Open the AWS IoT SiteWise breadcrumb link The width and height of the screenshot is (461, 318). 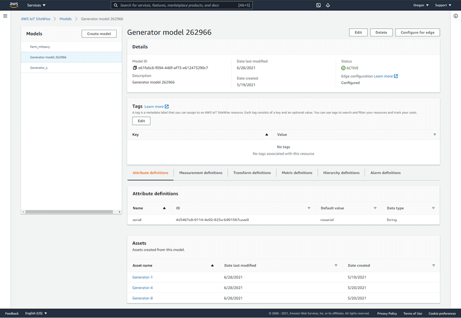point(35,19)
